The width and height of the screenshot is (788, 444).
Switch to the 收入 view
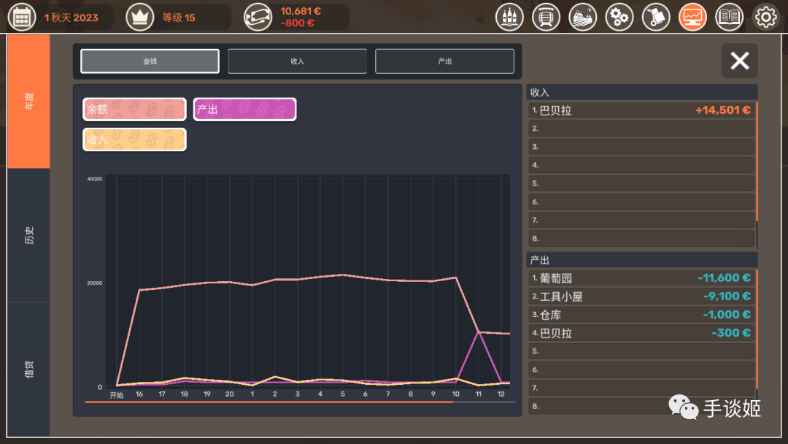tap(296, 61)
